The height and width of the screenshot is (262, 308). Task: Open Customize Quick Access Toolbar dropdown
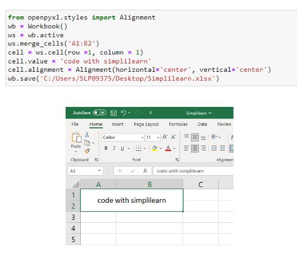(151, 113)
